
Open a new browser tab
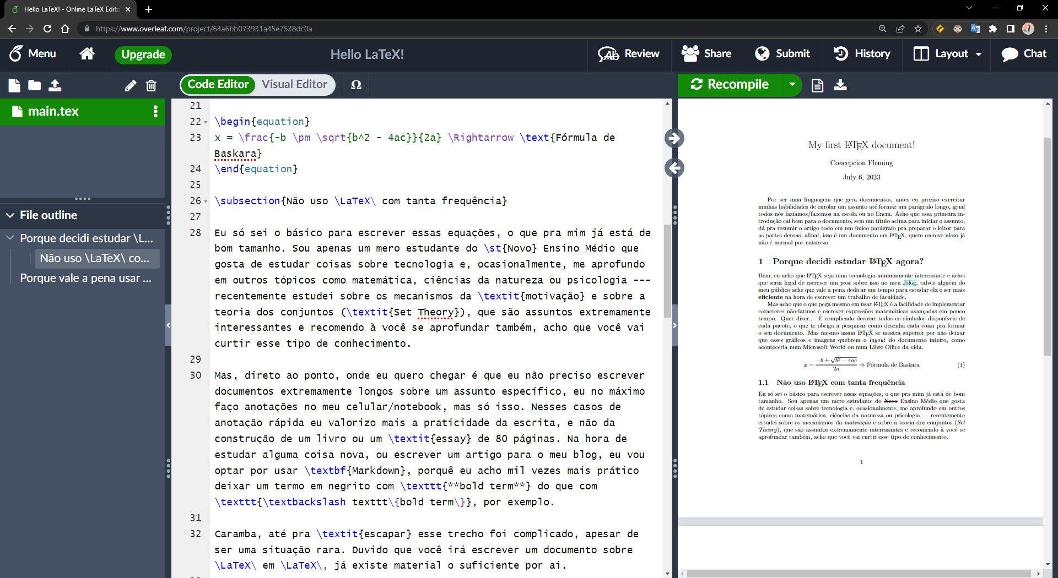tap(149, 9)
